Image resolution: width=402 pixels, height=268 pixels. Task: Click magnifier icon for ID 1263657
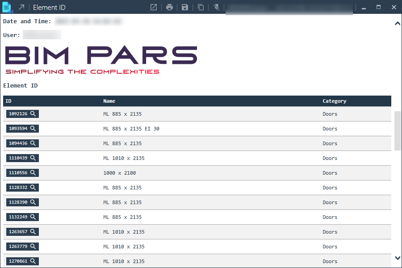coord(33,232)
